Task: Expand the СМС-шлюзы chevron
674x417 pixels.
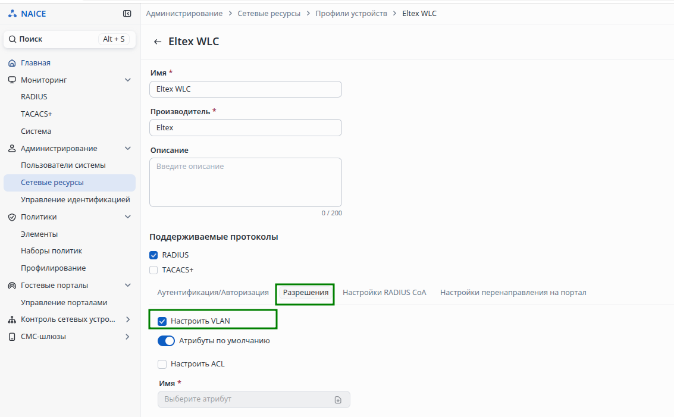Action: point(127,337)
